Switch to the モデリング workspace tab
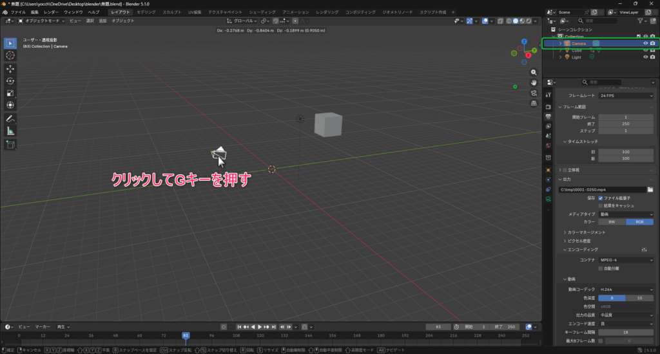The image size is (660, 354). click(x=146, y=12)
